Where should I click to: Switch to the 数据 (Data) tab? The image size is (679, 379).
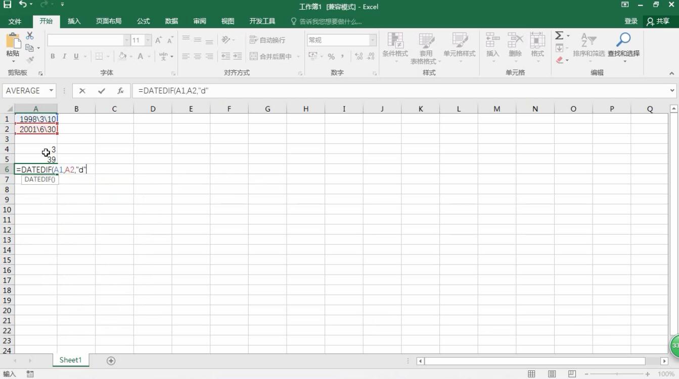(171, 21)
